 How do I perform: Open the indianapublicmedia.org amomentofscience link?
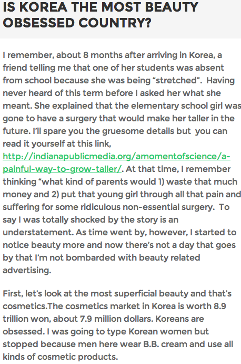[x=116, y=157]
